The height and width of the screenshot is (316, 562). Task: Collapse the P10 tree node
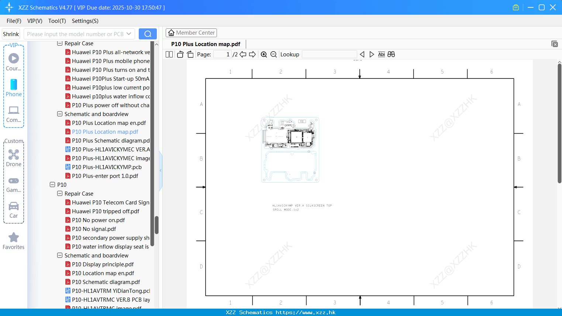click(52, 185)
